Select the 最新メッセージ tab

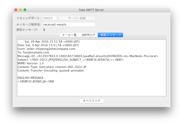tap(110, 35)
